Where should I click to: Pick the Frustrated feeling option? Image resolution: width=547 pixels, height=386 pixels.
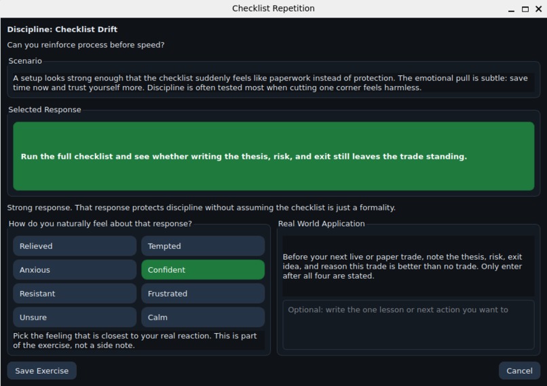point(203,293)
